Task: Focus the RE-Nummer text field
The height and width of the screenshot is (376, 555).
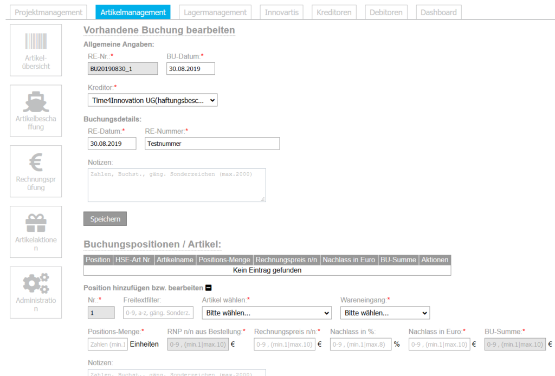Action: click(x=212, y=144)
